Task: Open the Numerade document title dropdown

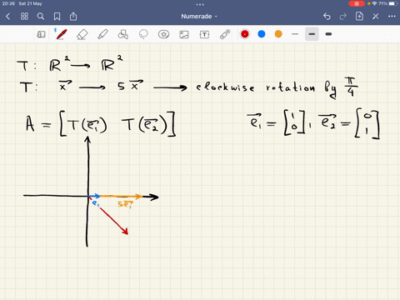Action: click(199, 17)
